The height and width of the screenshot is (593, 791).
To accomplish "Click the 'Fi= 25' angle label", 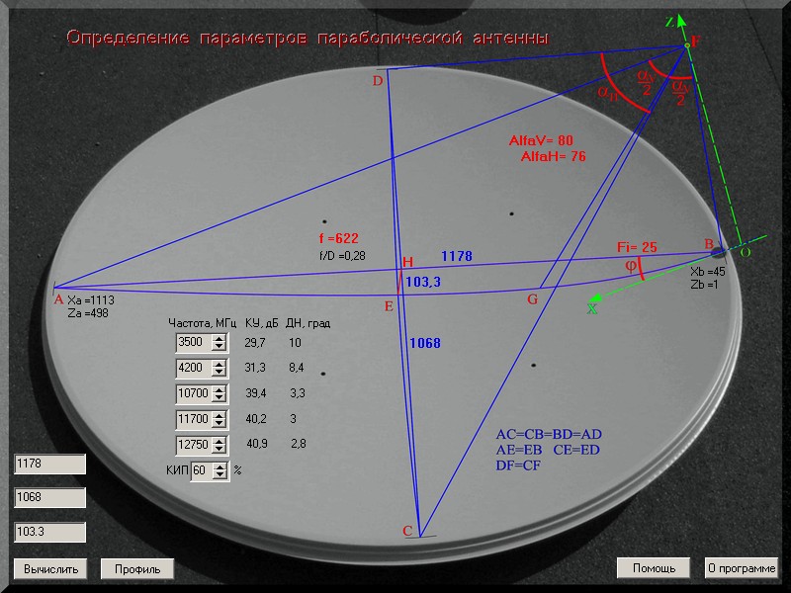I will click(637, 247).
